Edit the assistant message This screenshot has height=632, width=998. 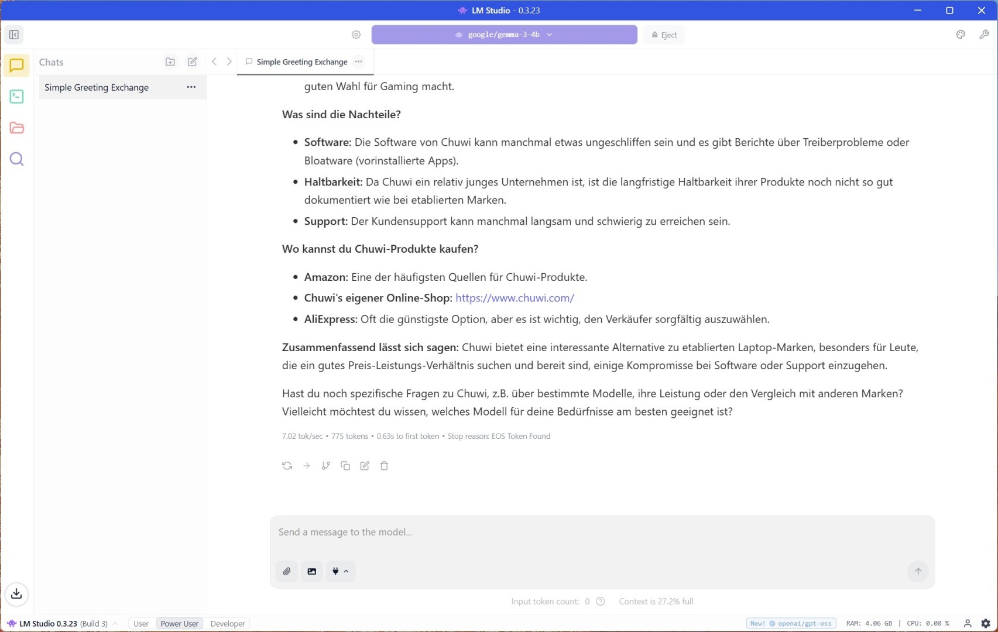coord(365,466)
